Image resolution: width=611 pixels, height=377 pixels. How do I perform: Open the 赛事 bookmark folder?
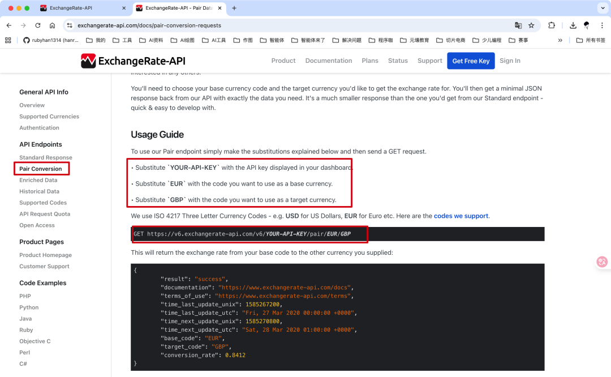pos(519,40)
